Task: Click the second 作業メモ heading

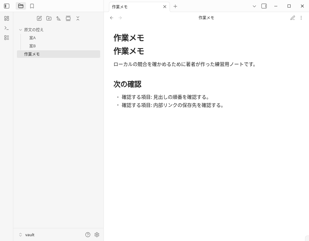Action: coord(129,51)
